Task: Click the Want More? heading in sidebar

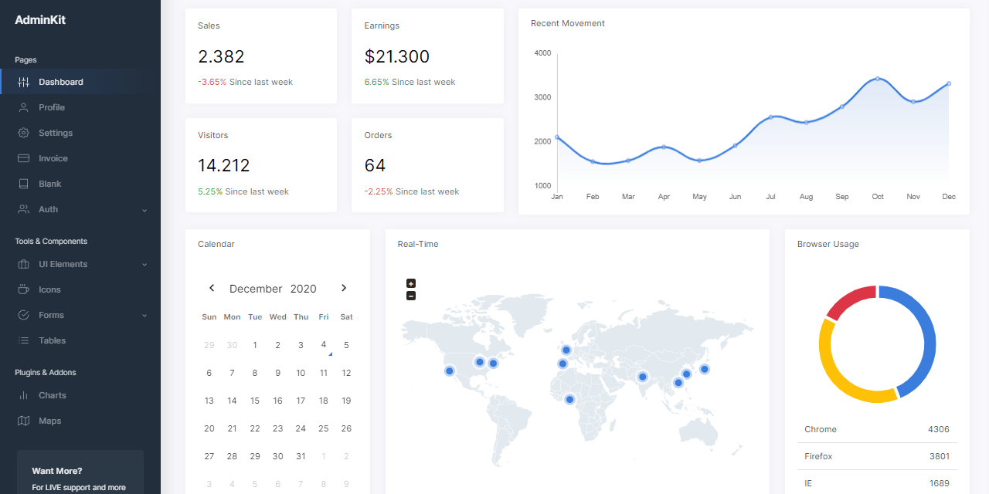Action: 57,471
